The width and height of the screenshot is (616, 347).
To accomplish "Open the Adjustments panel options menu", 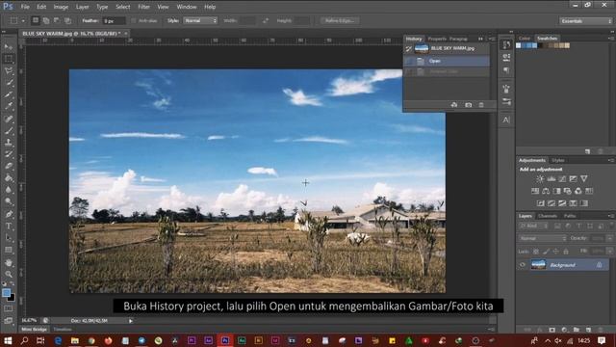I will point(610,160).
